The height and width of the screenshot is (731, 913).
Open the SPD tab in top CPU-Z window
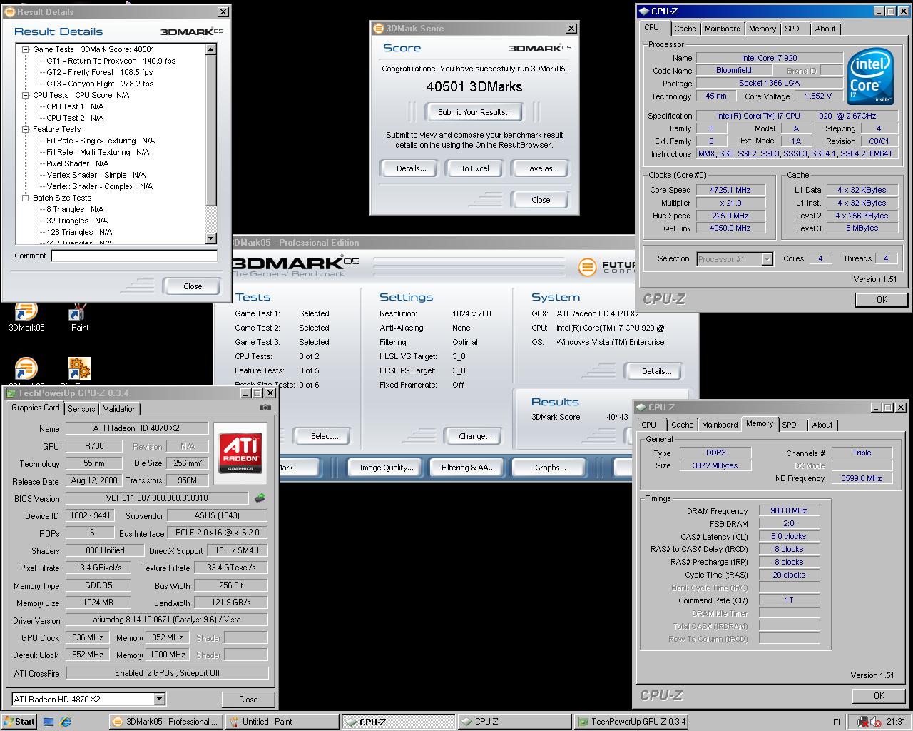(x=792, y=29)
